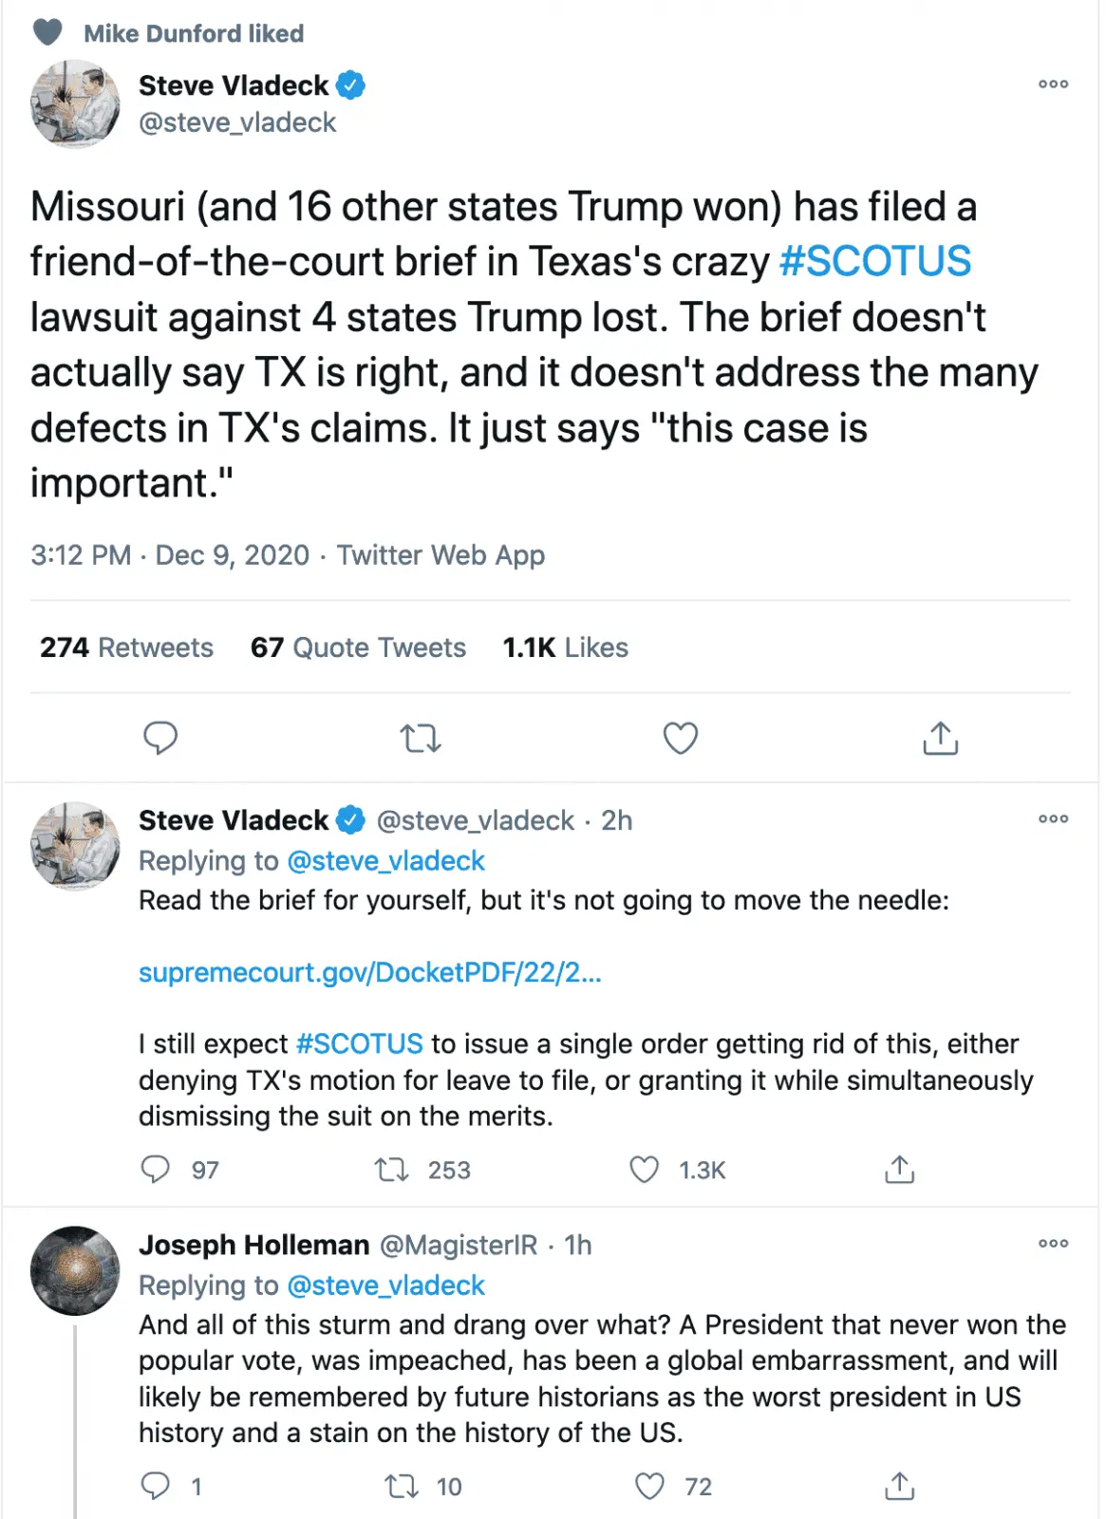Image resolution: width=1106 pixels, height=1519 pixels.
Task: Open more options on Joseph Holleman's tweet
Action: click(x=1053, y=1243)
